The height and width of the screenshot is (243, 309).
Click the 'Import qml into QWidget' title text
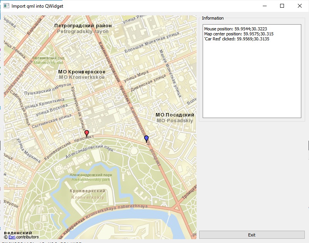pyautogui.click(x=37, y=6)
